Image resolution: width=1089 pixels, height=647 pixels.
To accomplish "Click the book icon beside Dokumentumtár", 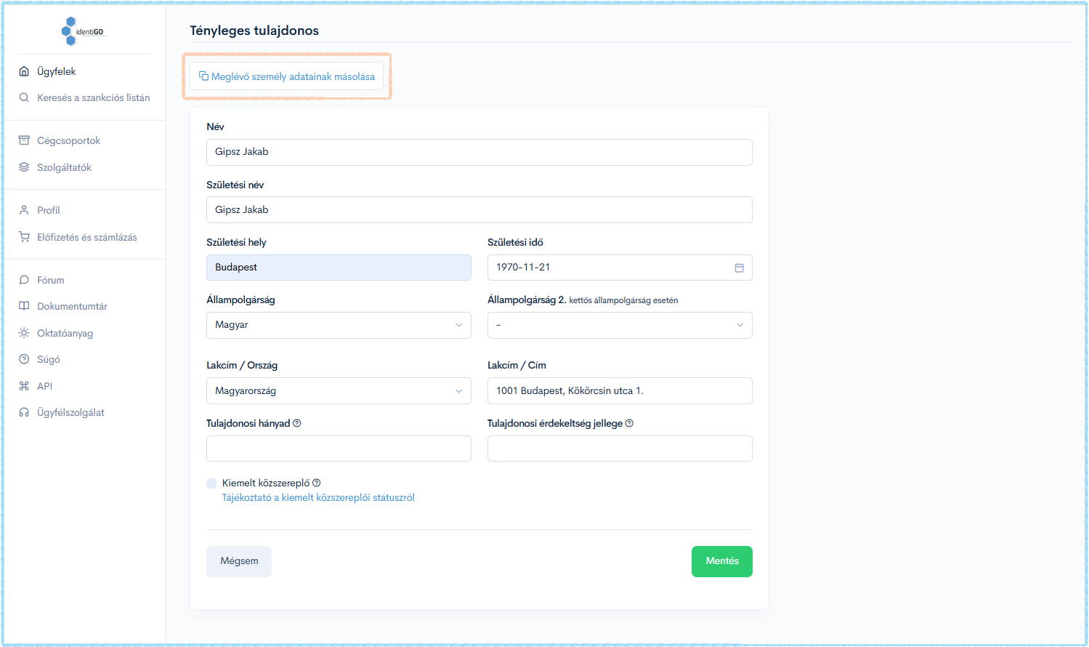I will point(24,306).
